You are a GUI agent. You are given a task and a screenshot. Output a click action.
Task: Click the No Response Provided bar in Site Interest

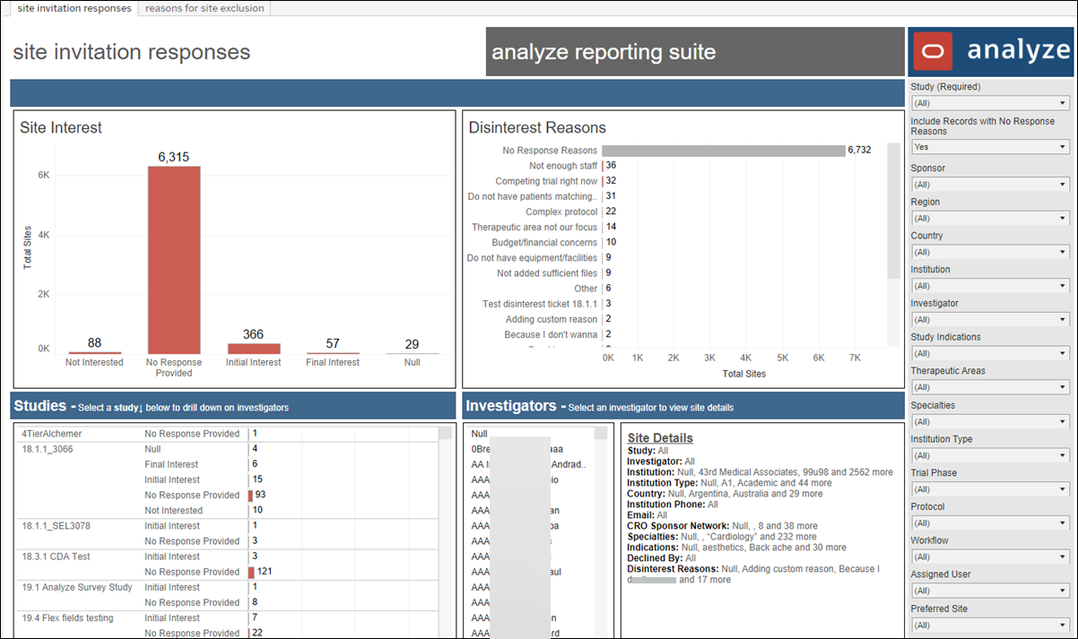174,260
